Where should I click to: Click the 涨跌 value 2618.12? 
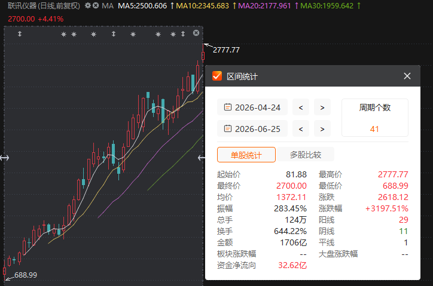coord(393,197)
